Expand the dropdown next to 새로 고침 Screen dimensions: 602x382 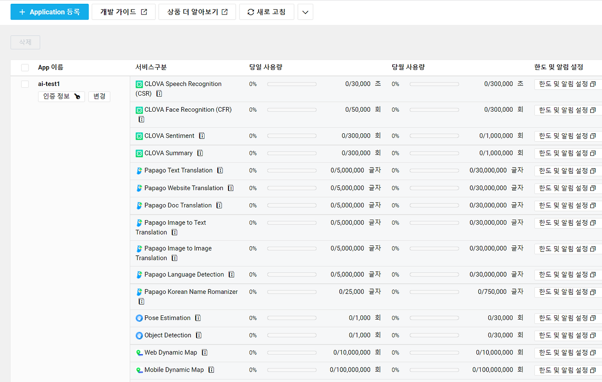[305, 12]
